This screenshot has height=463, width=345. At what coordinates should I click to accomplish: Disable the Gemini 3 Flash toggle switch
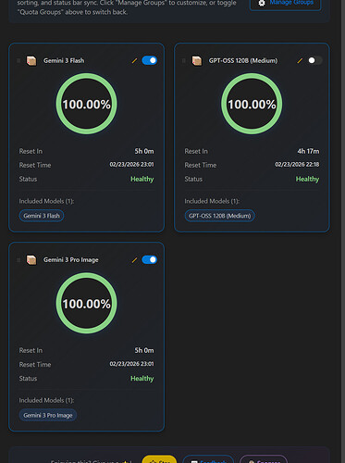150,60
